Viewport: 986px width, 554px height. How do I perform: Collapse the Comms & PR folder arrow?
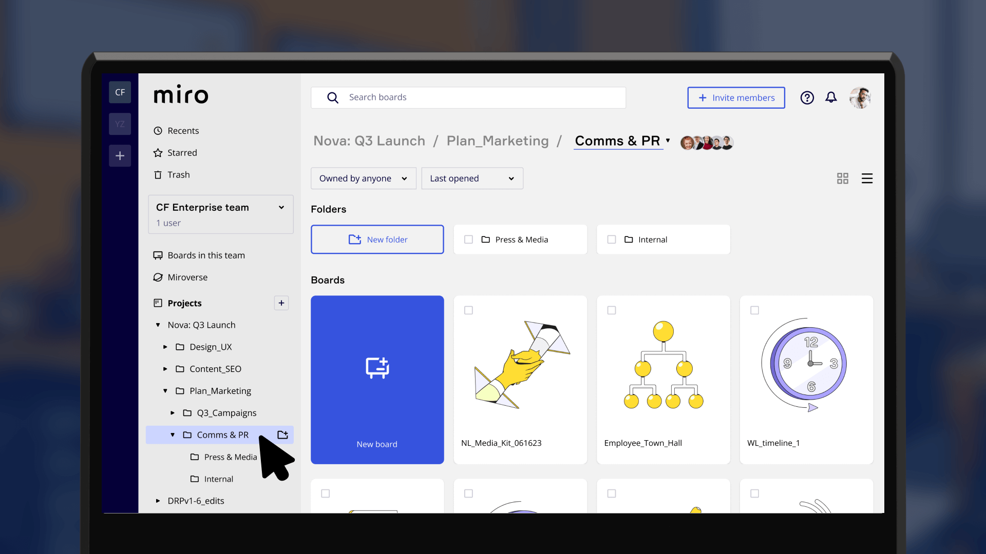[x=173, y=435]
